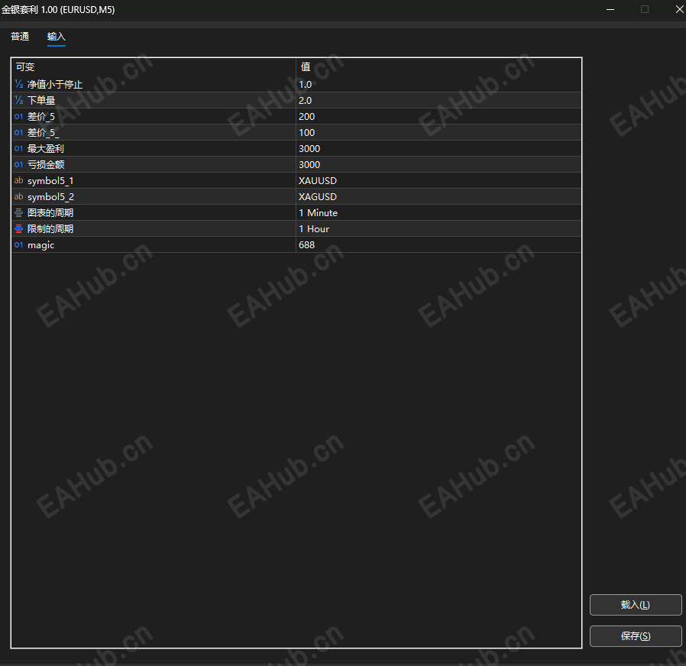The height and width of the screenshot is (666, 686).
Task: Edit the magic value 688
Action: 438,245
